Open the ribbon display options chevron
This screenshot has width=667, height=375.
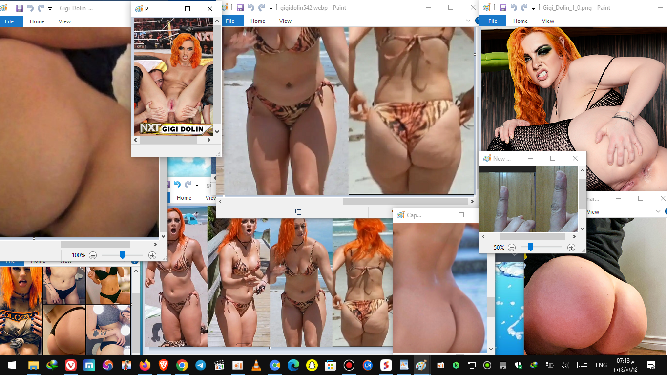[468, 21]
